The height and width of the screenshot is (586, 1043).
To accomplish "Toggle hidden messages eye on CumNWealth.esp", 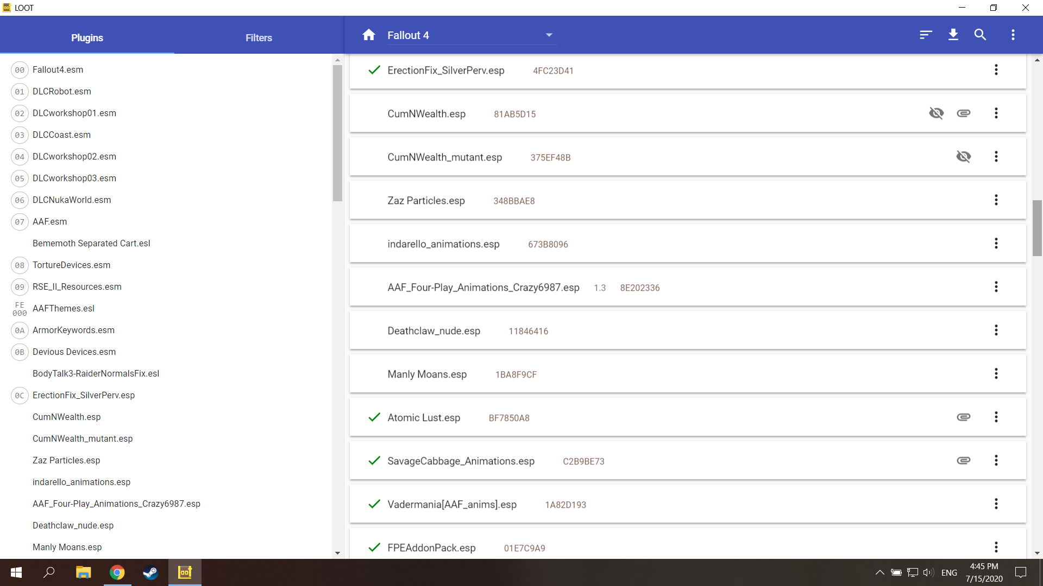I will coord(937,113).
